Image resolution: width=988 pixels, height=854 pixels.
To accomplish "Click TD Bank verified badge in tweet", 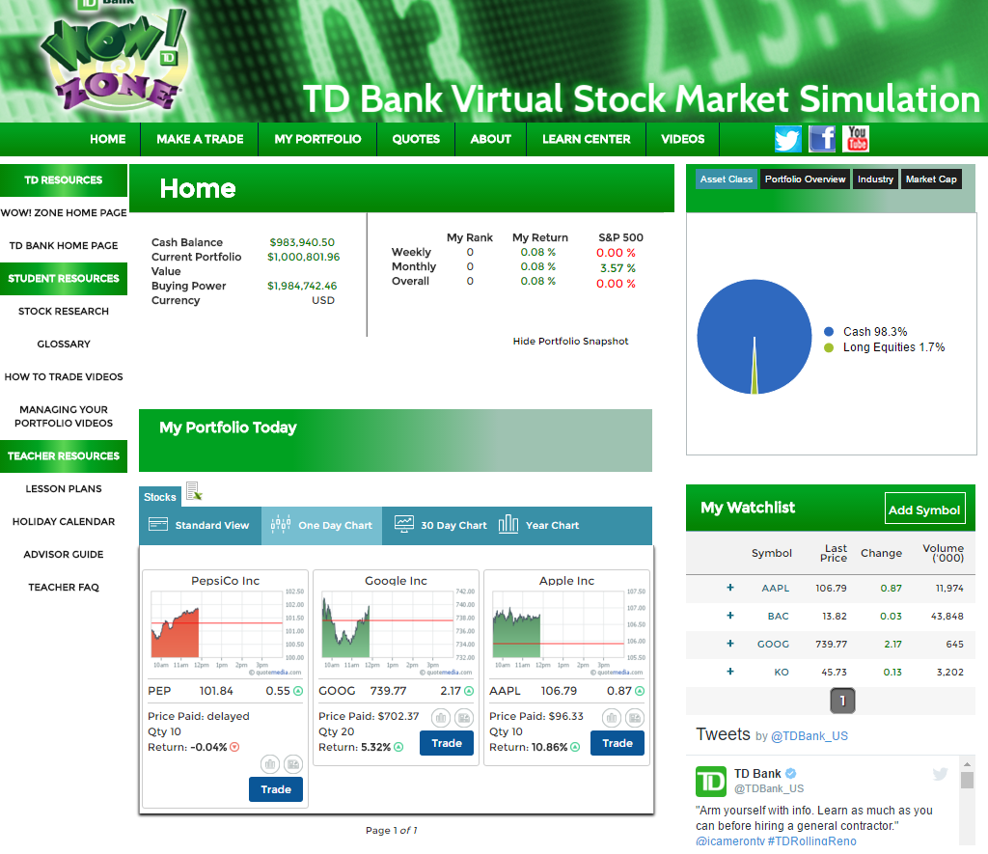I will [x=791, y=773].
